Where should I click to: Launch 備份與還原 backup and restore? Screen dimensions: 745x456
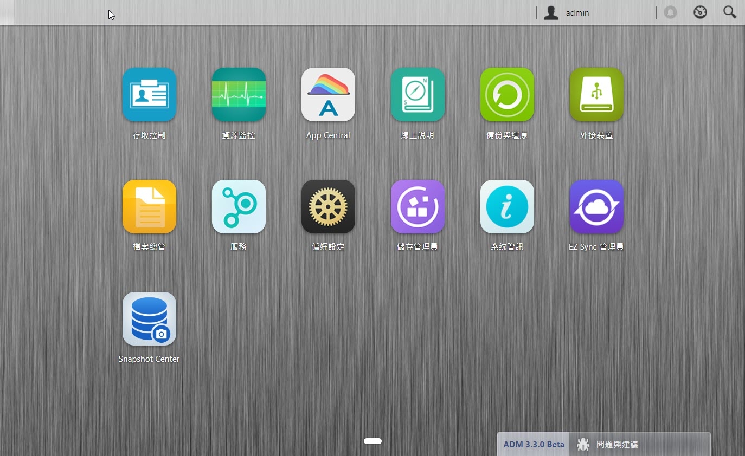coord(507,95)
